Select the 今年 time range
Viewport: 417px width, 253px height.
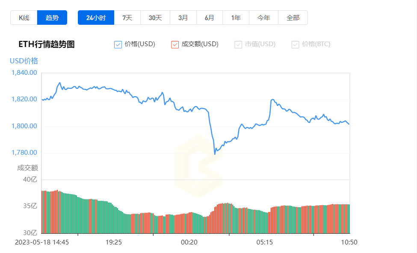click(263, 18)
